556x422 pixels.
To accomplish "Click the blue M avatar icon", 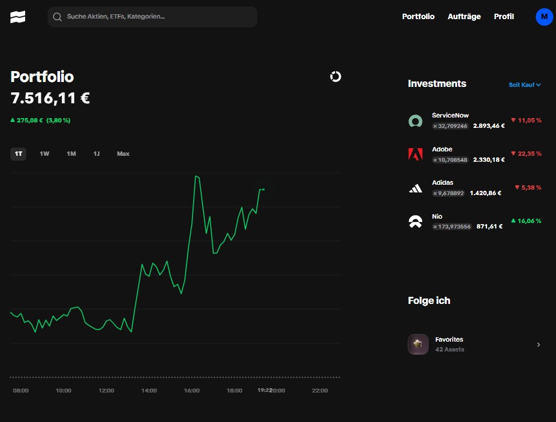I will [545, 16].
